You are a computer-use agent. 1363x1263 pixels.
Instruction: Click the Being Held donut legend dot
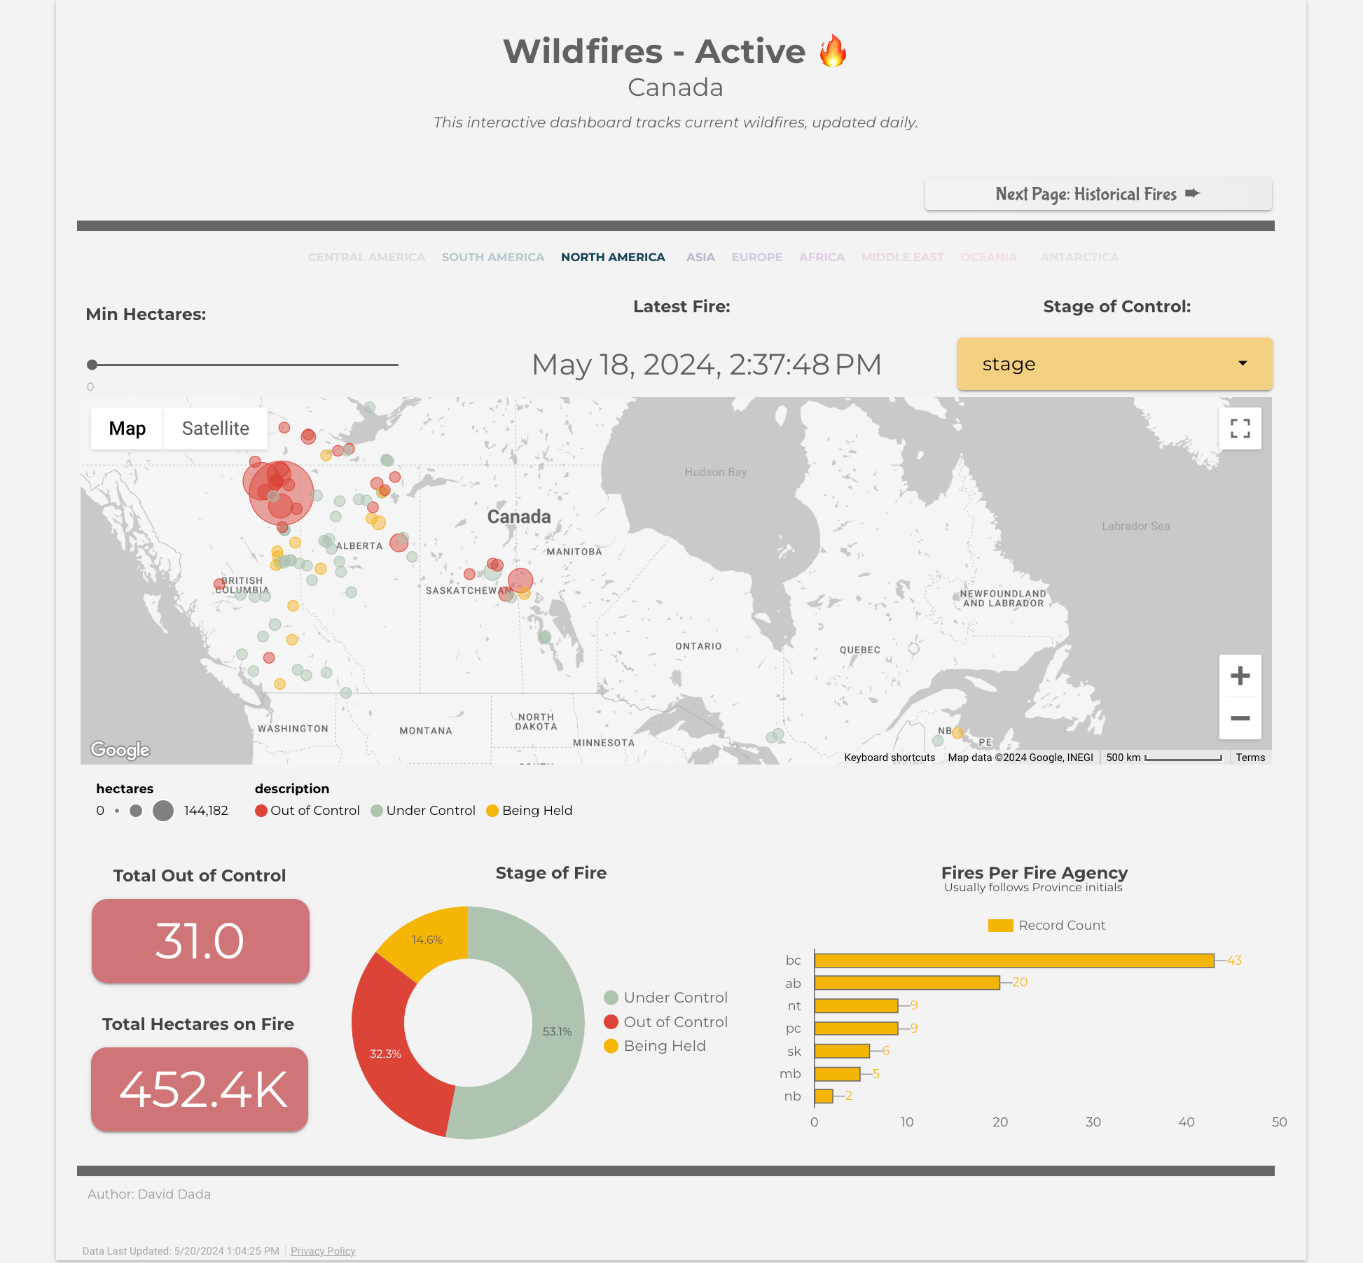tap(611, 1046)
